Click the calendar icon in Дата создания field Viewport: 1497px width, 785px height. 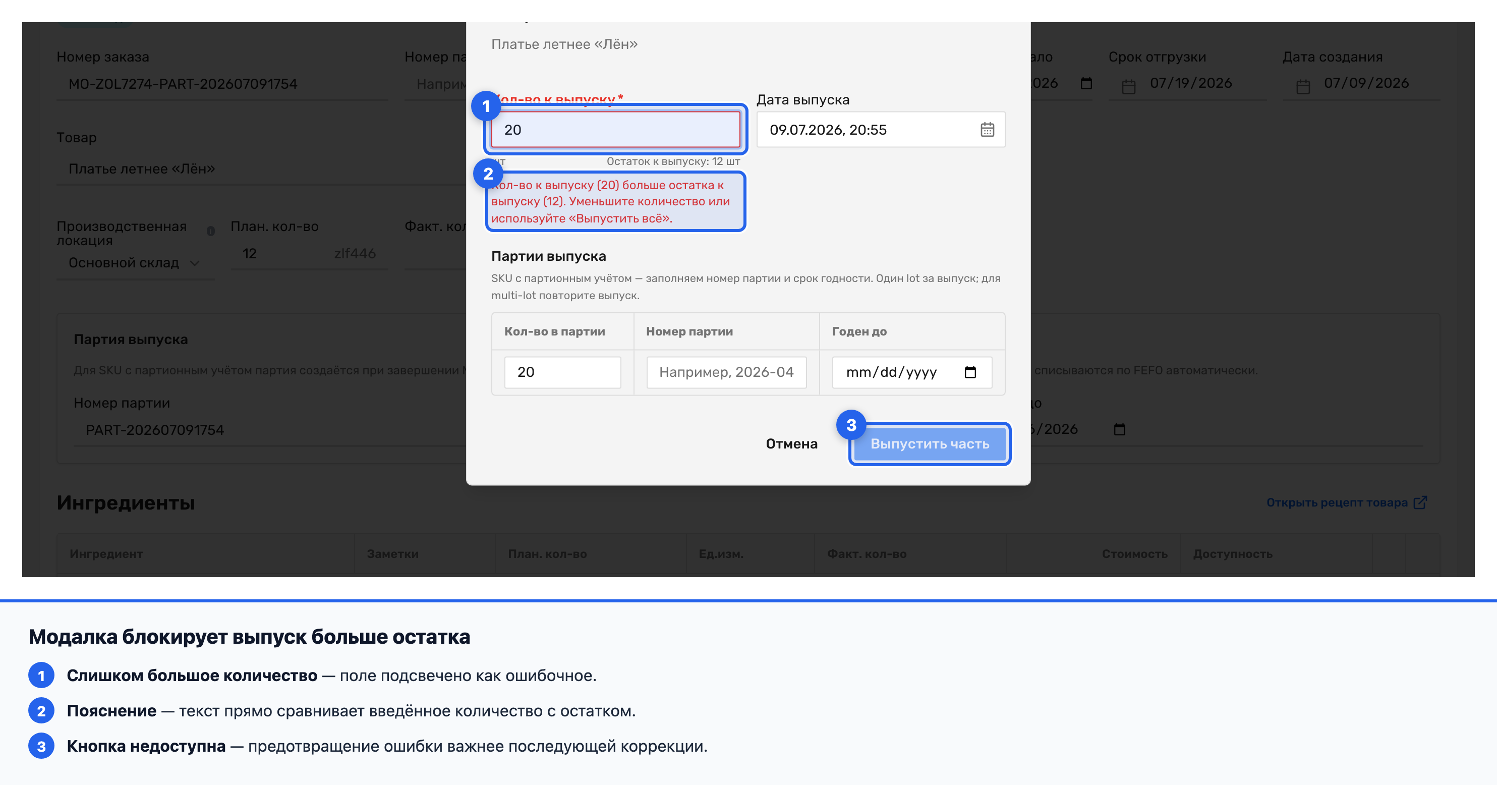[1303, 87]
